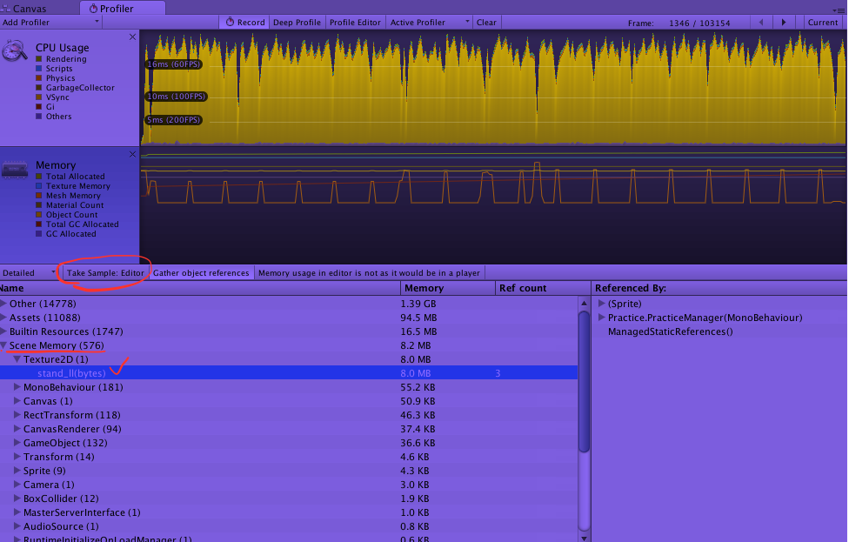Screen dimensions: 849x542
Task: Click the scrollbar down arrow
Action: [x=584, y=538]
